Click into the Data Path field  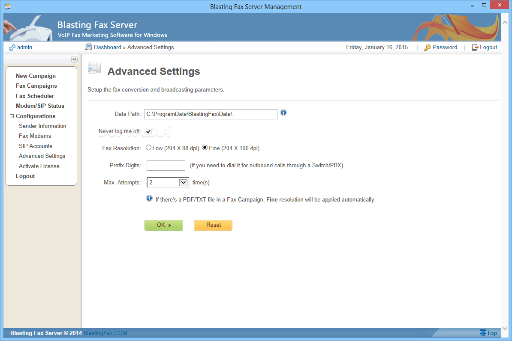point(211,114)
